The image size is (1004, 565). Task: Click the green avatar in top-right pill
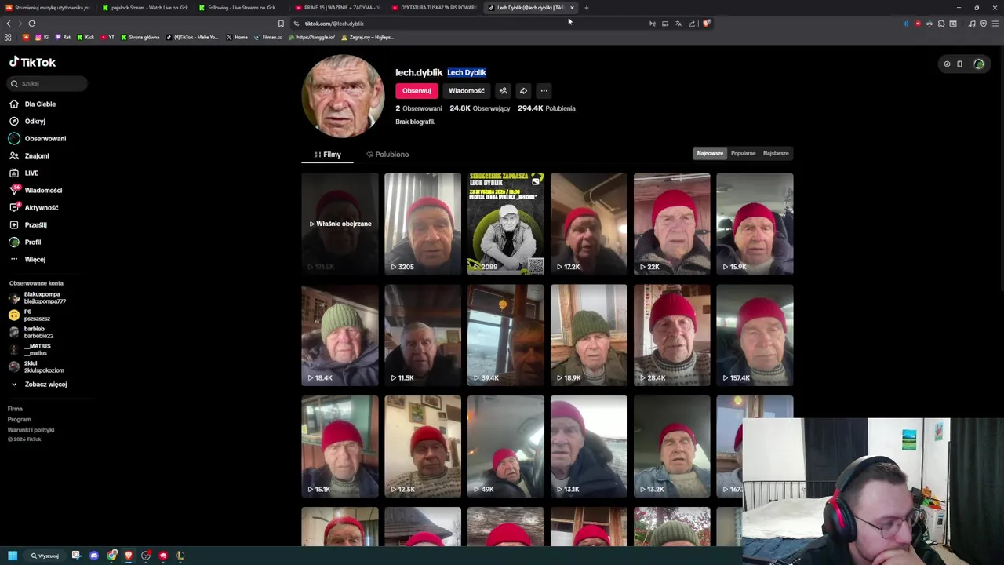tap(978, 64)
